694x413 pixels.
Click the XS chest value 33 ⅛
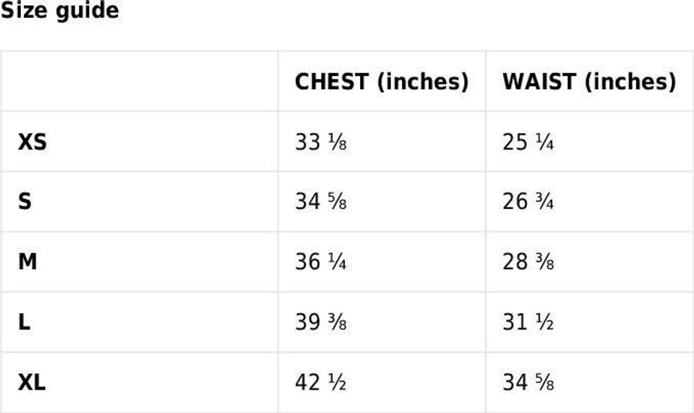click(320, 142)
